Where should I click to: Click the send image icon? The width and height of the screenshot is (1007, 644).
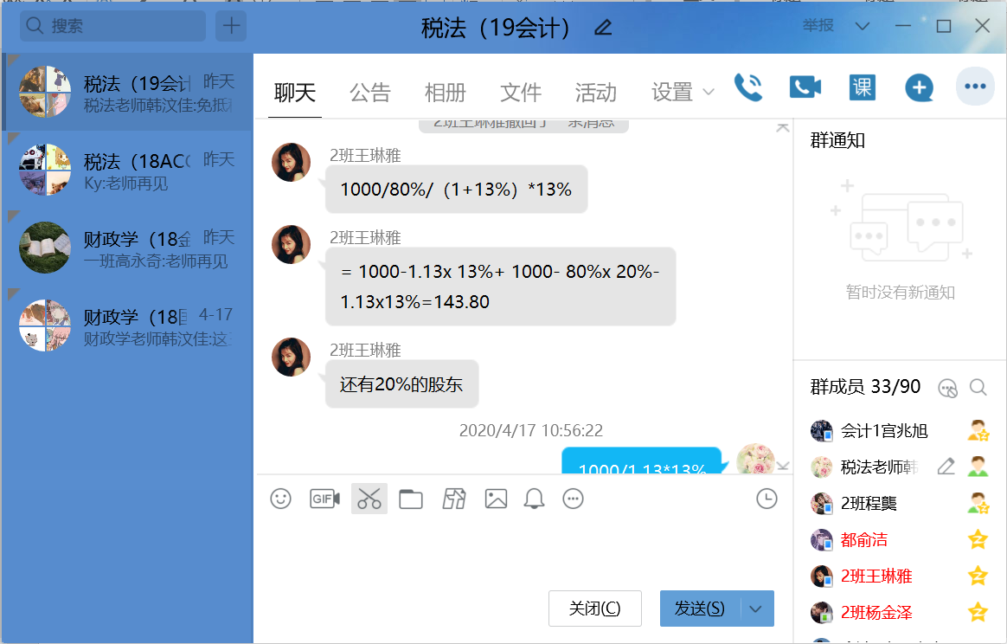(496, 499)
